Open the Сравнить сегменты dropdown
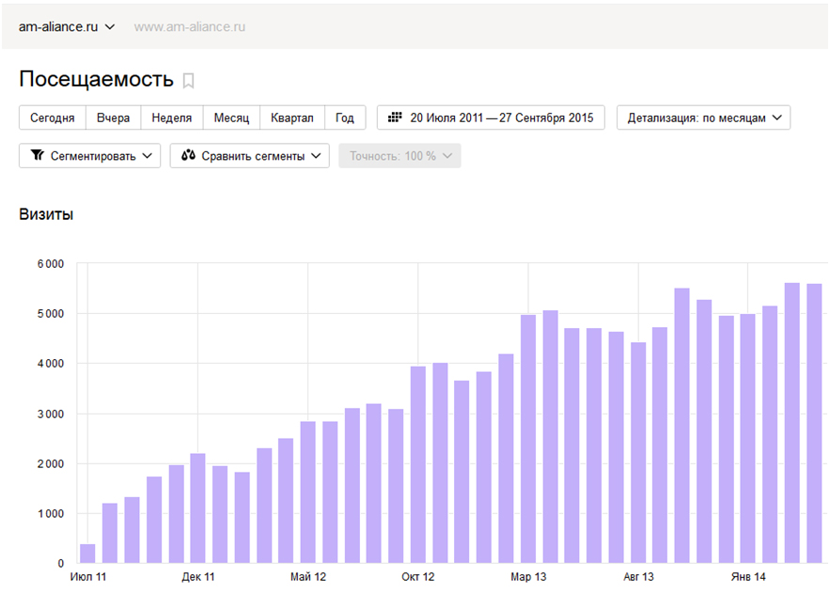The image size is (830, 594). point(249,156)
